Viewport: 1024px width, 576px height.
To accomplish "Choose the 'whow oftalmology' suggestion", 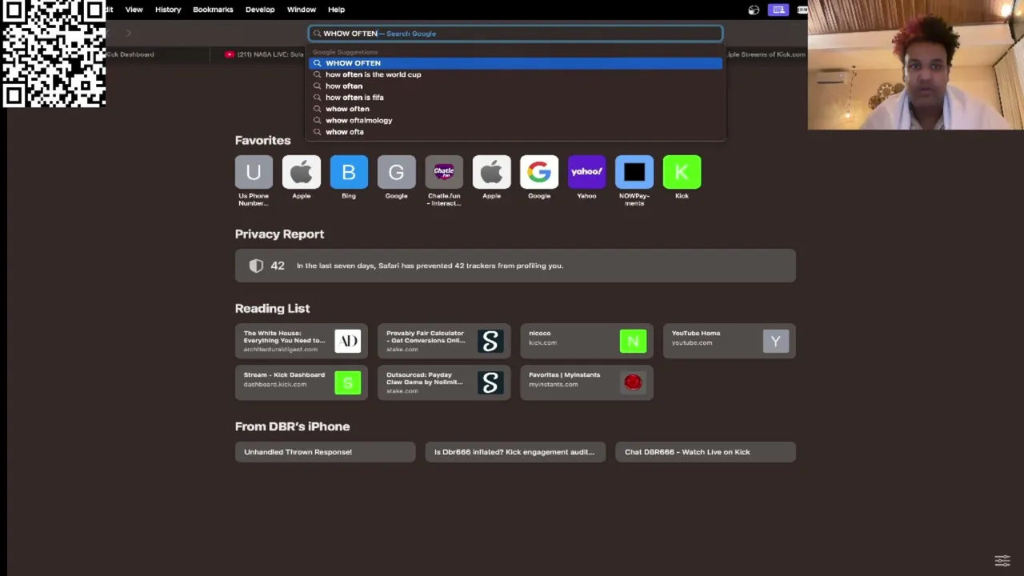I will coord(516,120).
